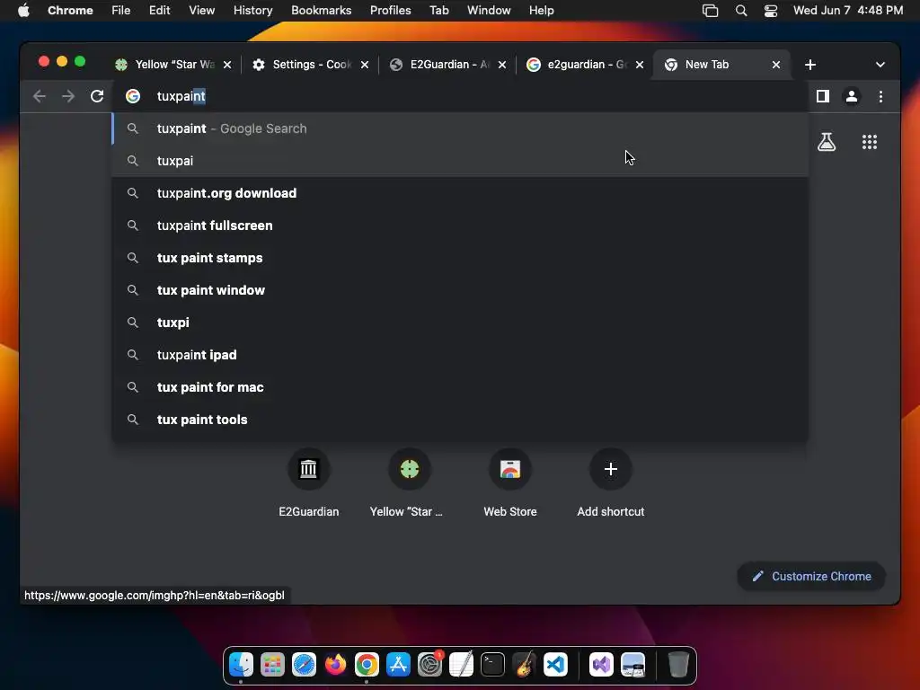Expand the tab search chevron

(x=880, y=65)
